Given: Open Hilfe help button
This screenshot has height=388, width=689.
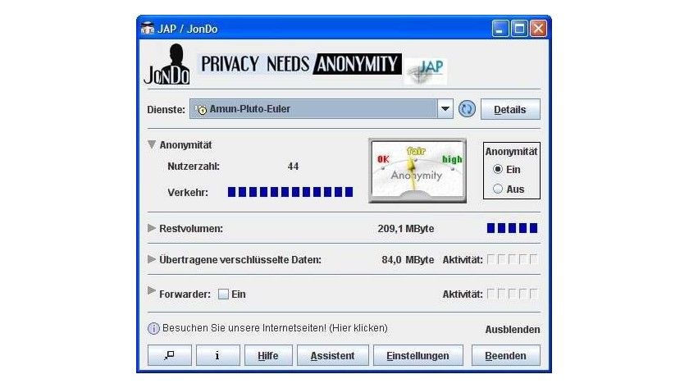Looking at the screenshot, I should click(x=268, y=355).
